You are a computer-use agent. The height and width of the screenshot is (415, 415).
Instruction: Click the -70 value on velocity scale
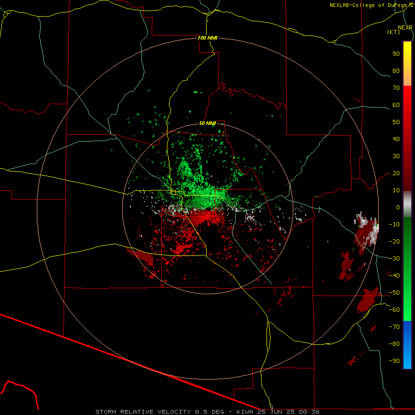pos(394,327)
